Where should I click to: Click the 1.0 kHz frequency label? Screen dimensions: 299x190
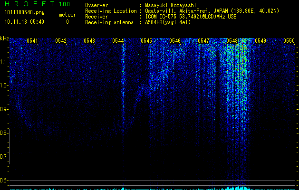pos(4,85)
